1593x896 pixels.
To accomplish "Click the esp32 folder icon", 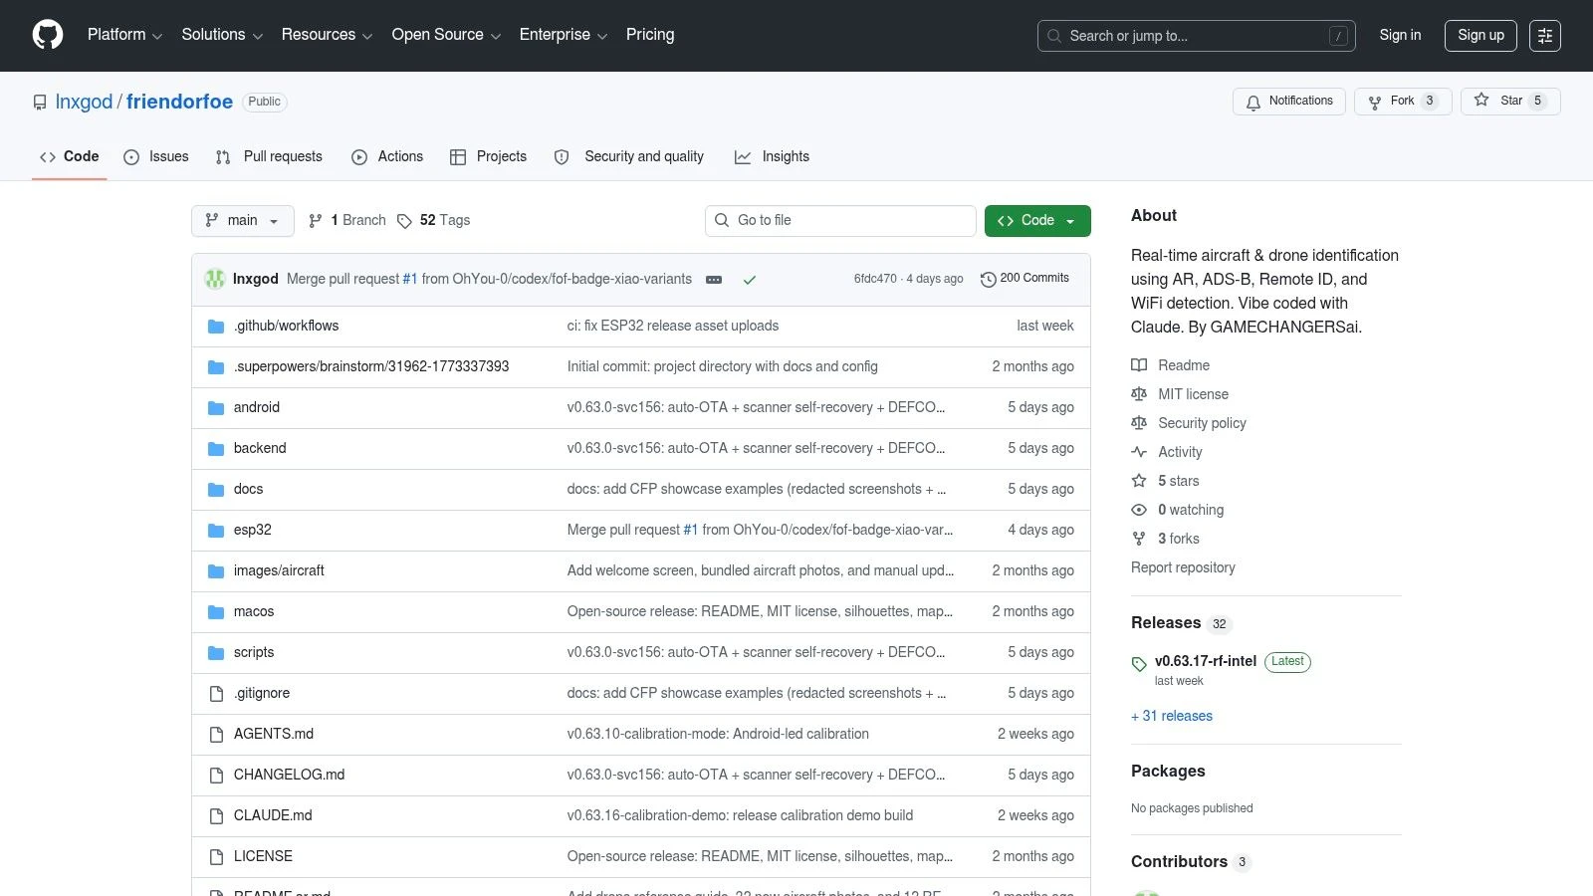I will click(216, 531).
